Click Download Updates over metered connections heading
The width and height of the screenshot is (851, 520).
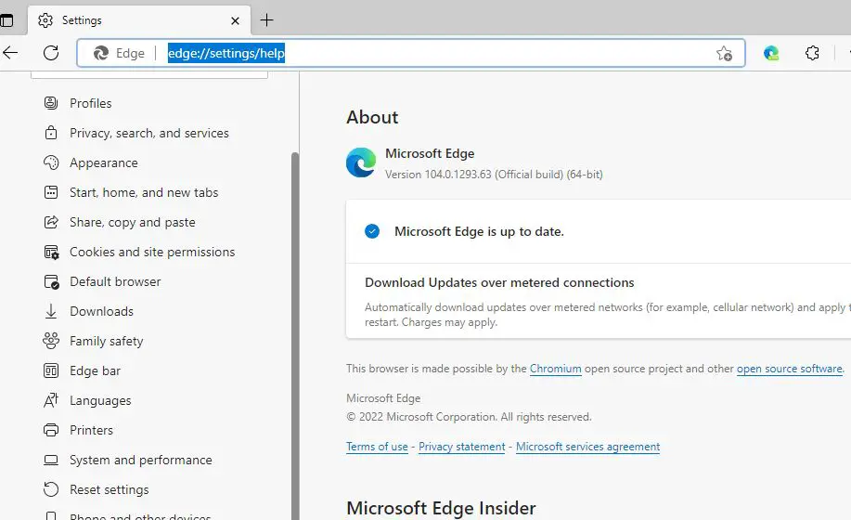tap(499, 282)
